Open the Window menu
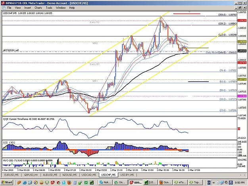 pyautogui.click(x=61, y=8)
